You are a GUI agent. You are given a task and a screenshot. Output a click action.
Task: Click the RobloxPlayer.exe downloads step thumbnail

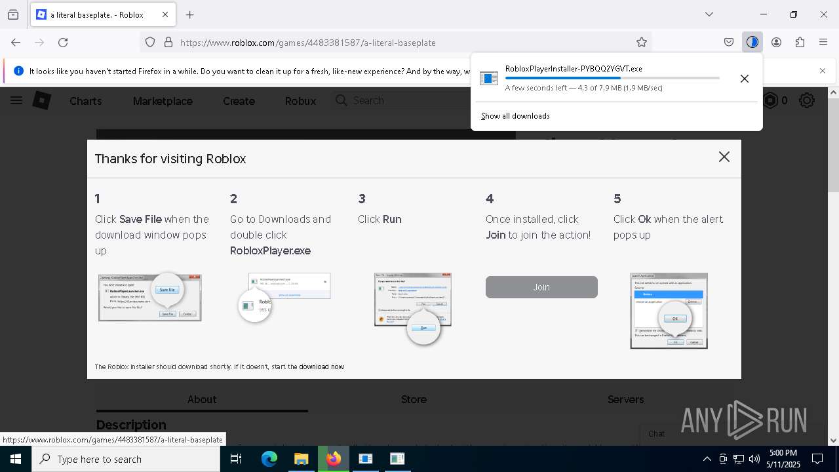click(x=284, y=297)
